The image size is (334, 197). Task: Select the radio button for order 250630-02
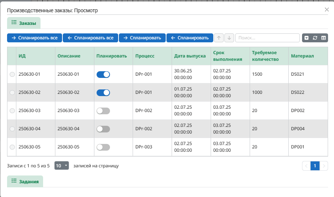pyautogui.click(x=12, y=92)
